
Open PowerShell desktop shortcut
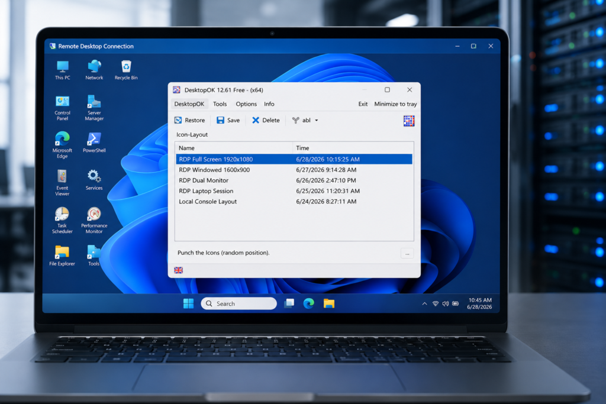pos(94,142)
